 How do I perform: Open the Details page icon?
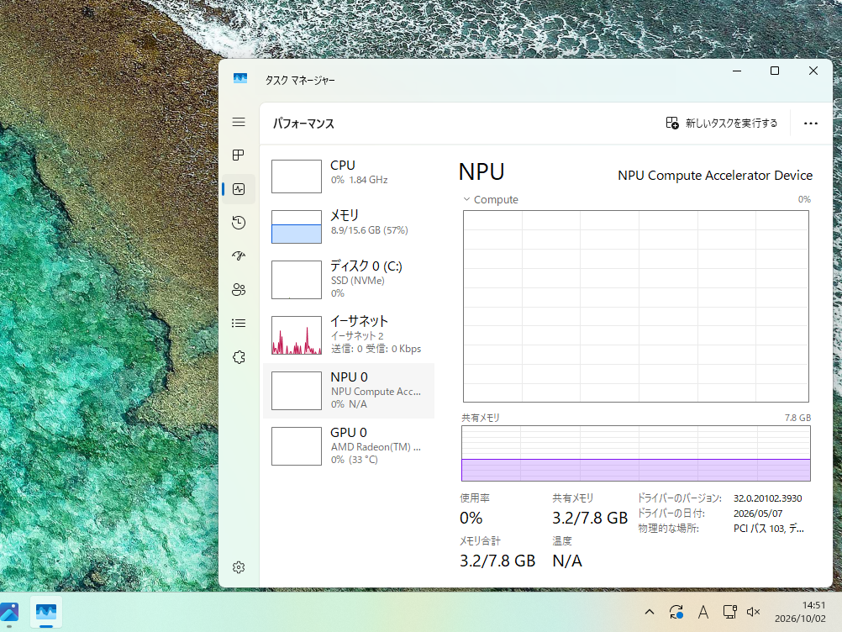(239, 324)
